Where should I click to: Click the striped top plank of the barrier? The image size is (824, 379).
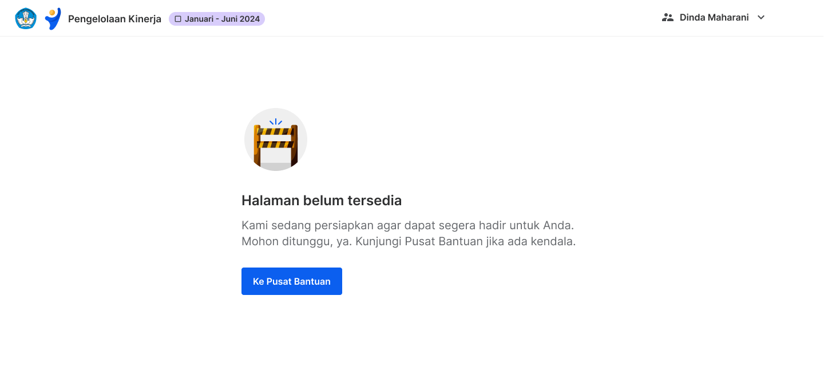[276, 131]
